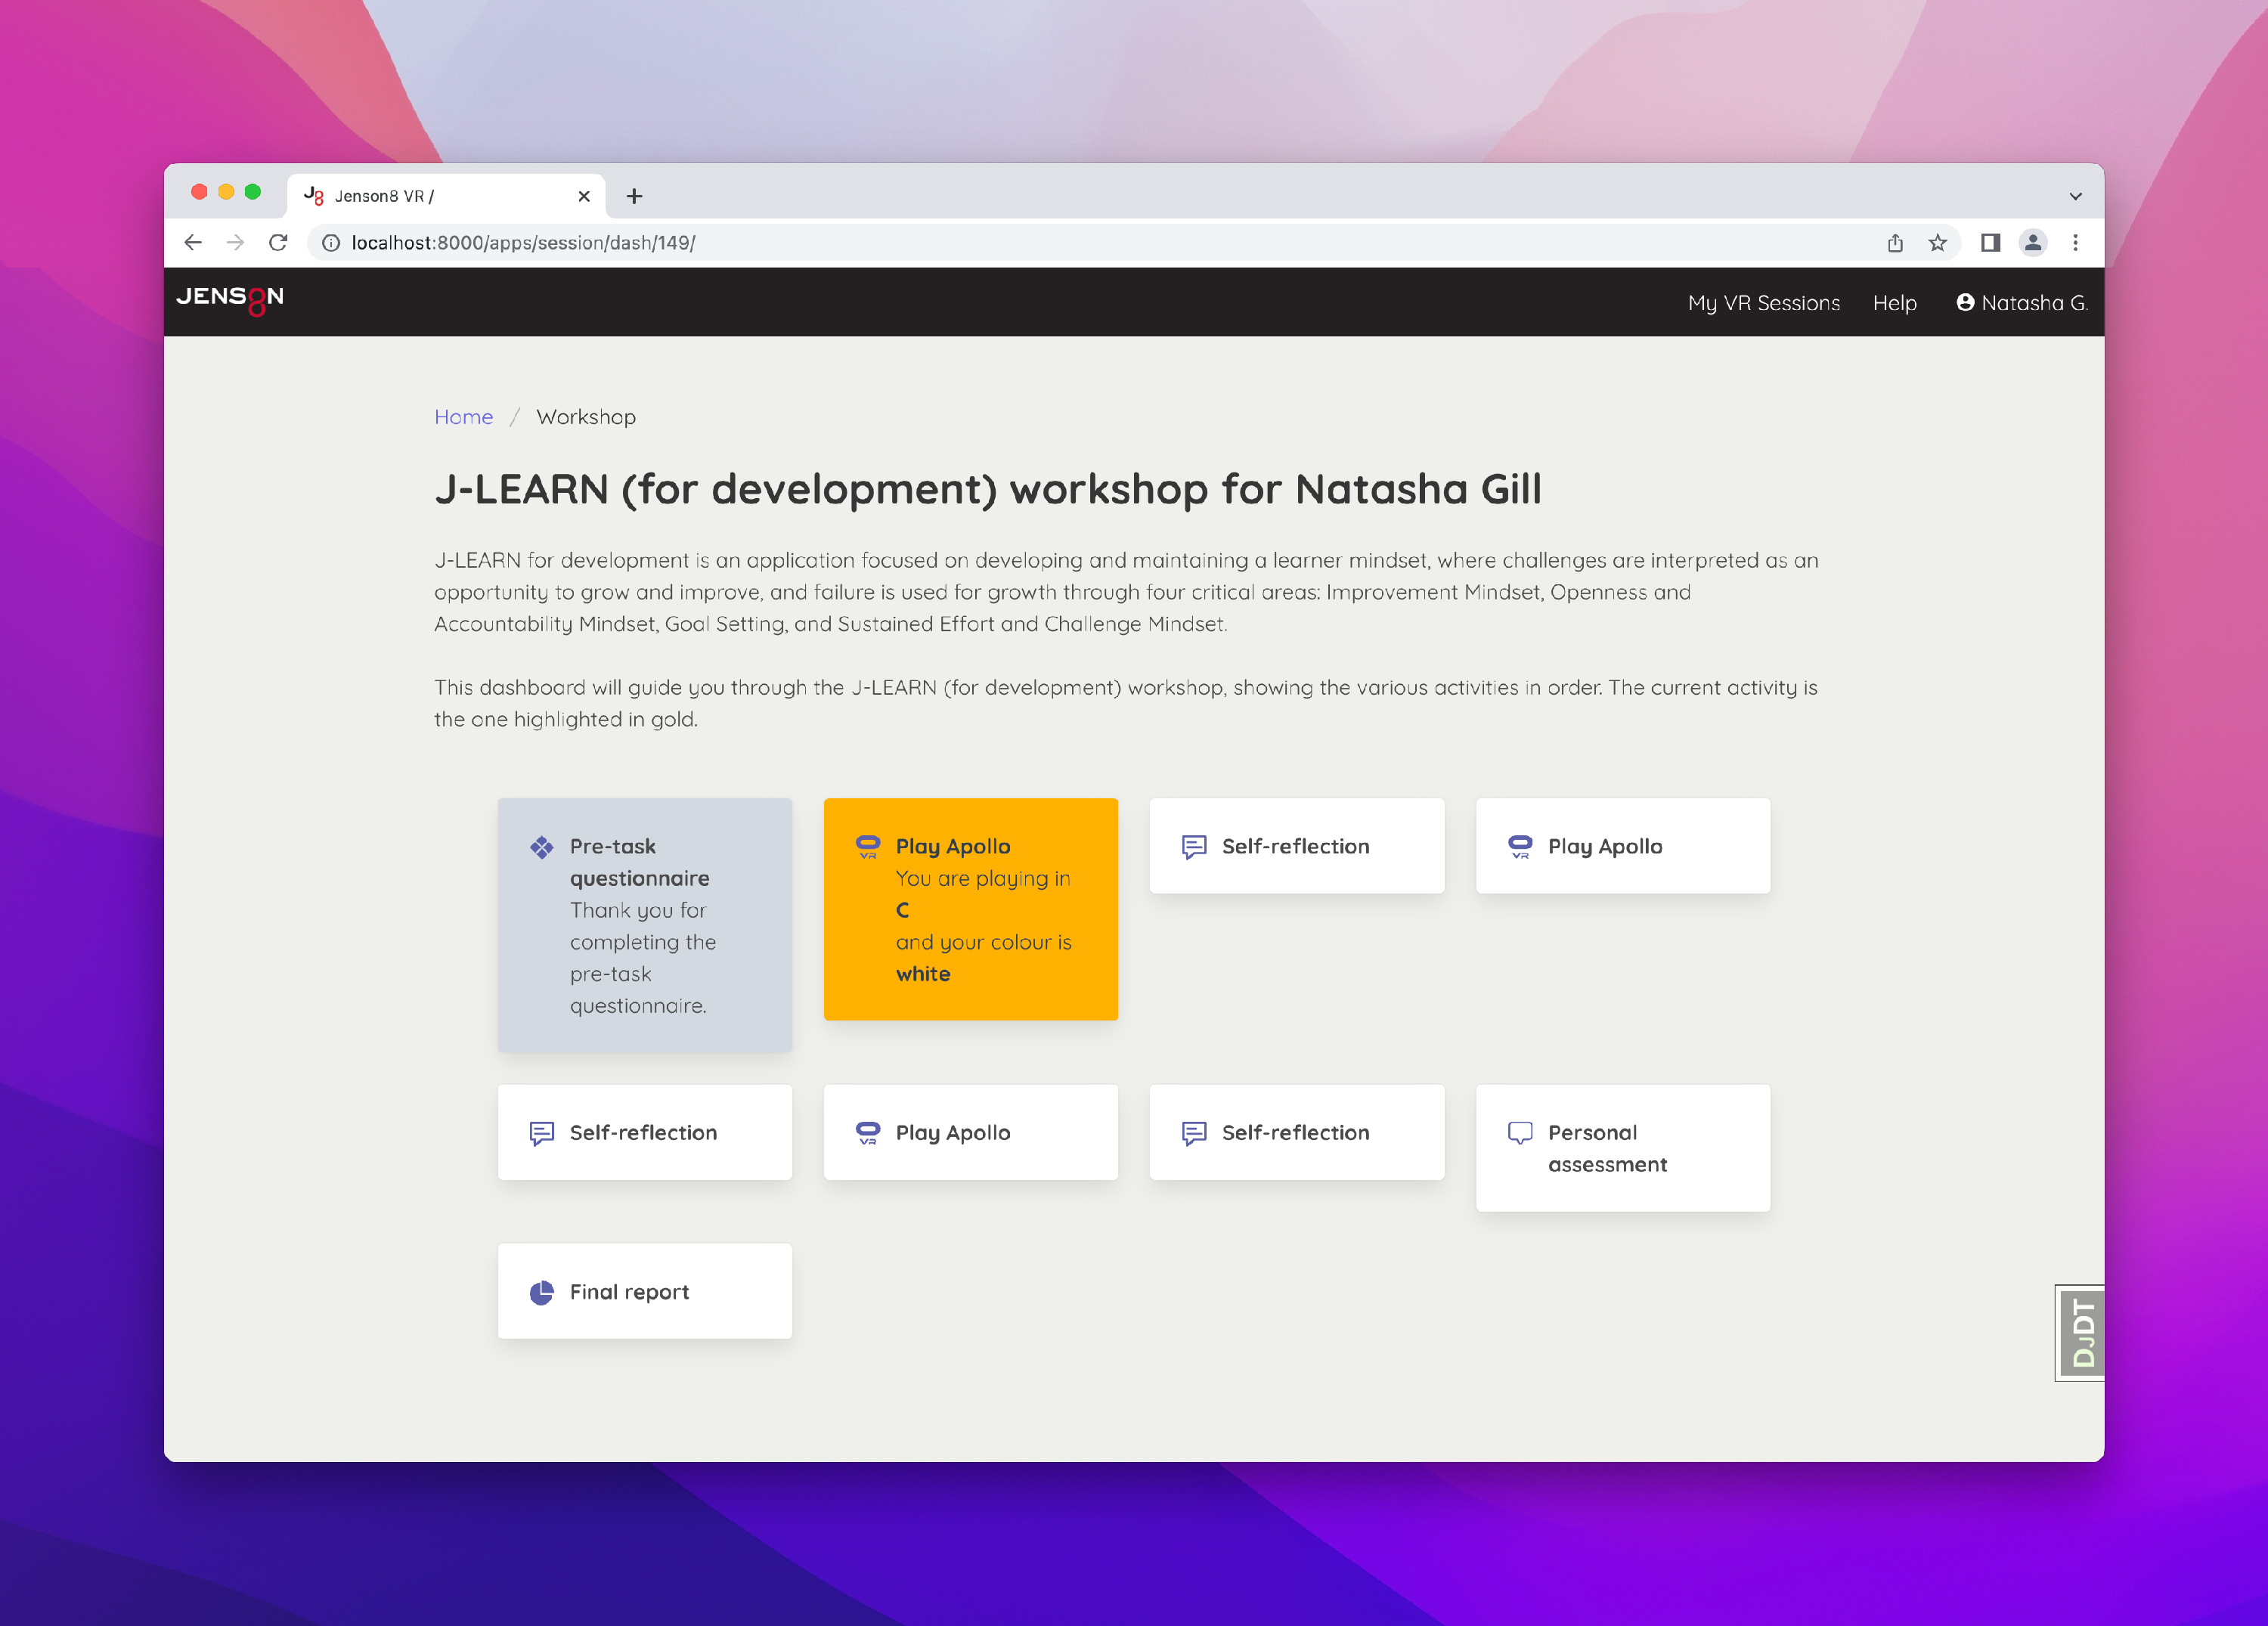2268x1626 pixels.
Task: Click the Final report pie chart icon
Action: 541,1292
